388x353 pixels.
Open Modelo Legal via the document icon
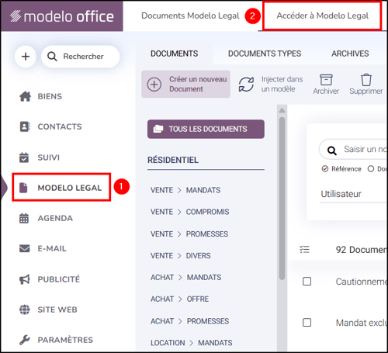(23, 188)
